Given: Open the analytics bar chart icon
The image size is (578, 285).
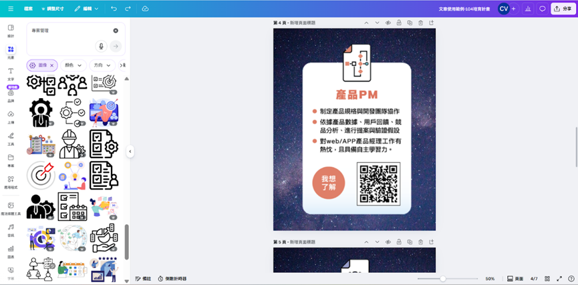Looking at the screenshot, I should (x=528, y=9).
